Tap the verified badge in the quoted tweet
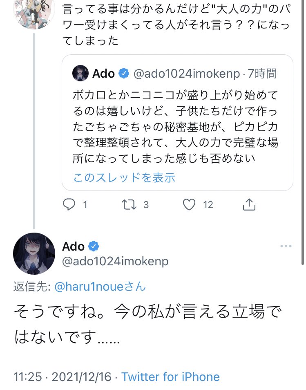This screenshot has height=390, width=306. (x=124, y=74)
